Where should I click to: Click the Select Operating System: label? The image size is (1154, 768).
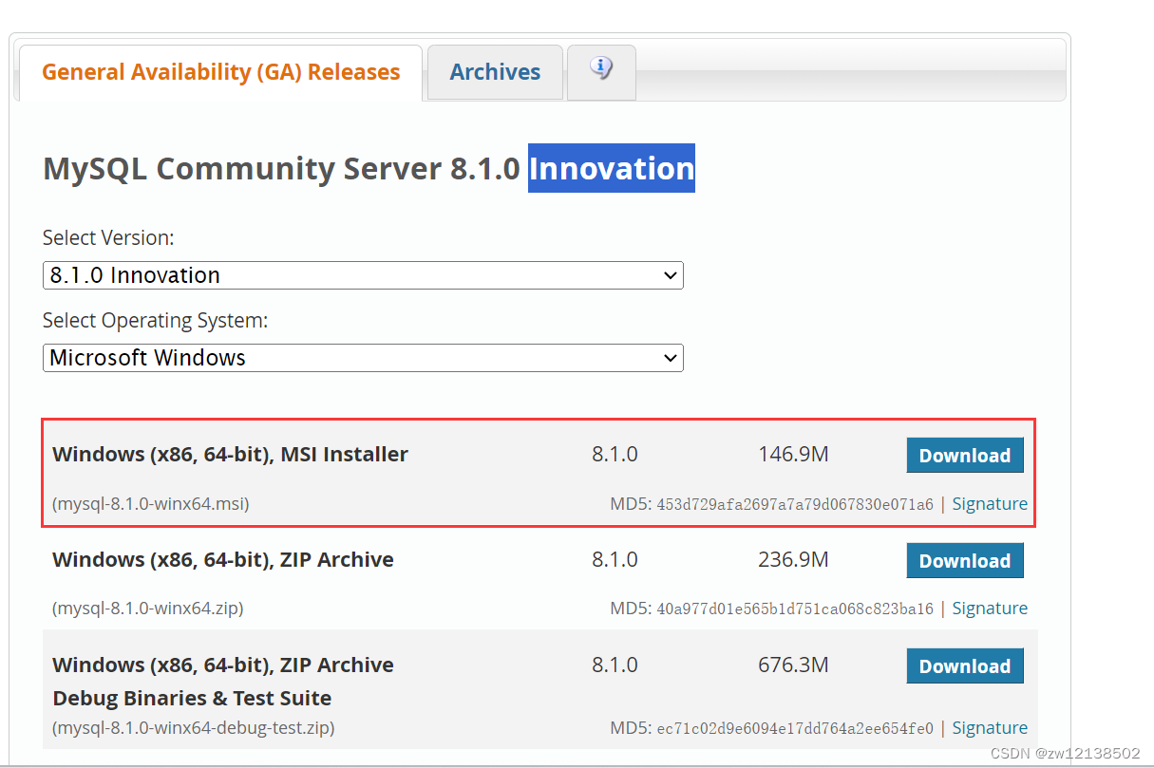point(155,321)
